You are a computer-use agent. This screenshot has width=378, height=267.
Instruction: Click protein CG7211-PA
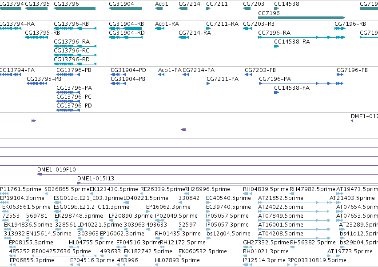[208, 84]
